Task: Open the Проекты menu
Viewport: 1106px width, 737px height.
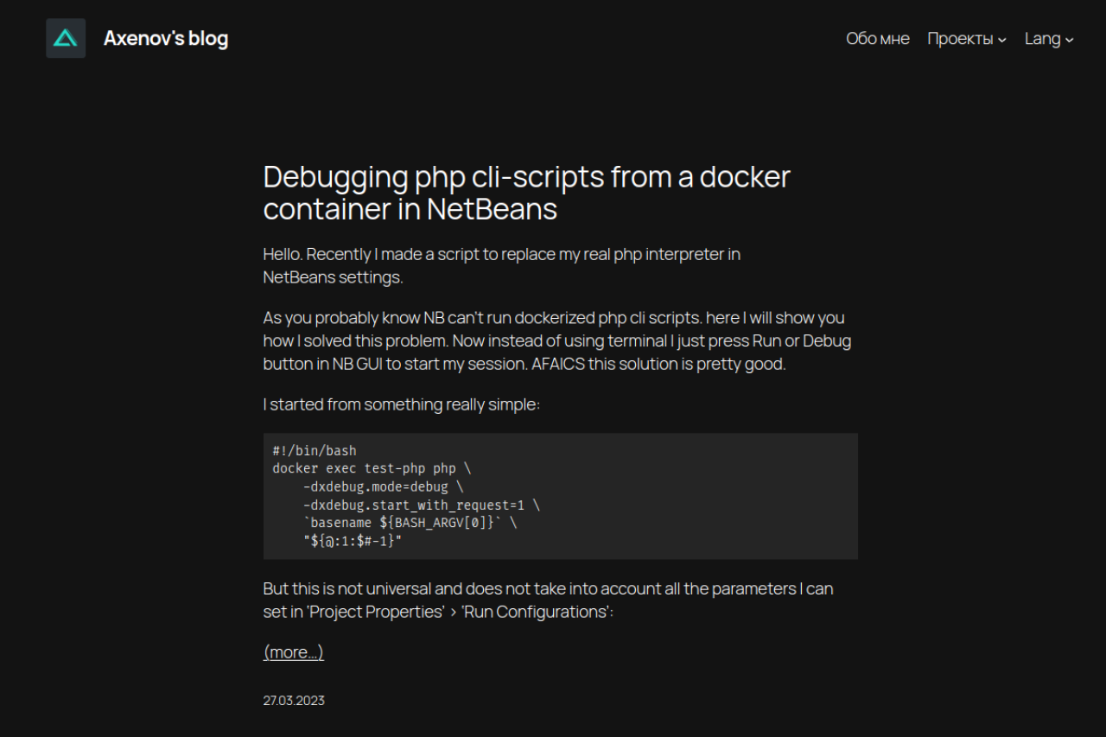Action: click(x=960, y=39)
